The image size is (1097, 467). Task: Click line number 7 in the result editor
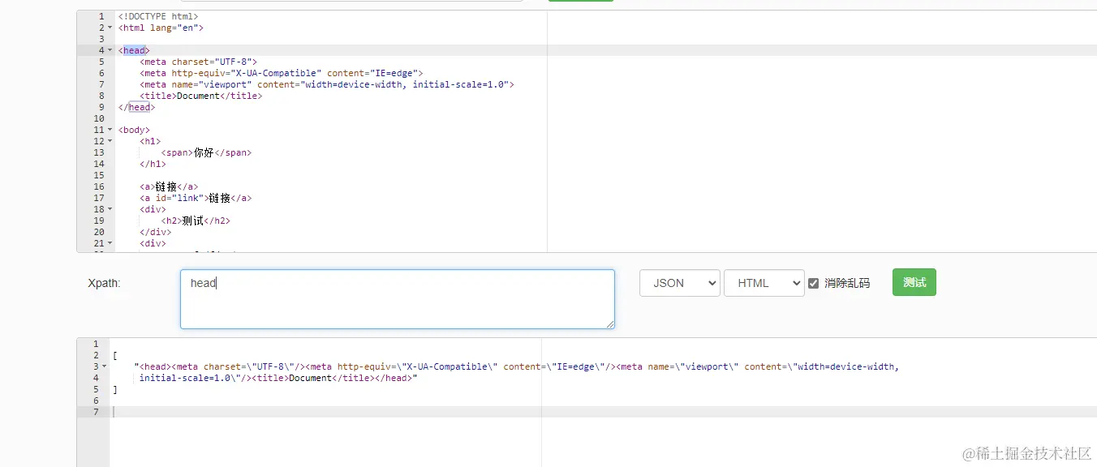coord(96,412)
